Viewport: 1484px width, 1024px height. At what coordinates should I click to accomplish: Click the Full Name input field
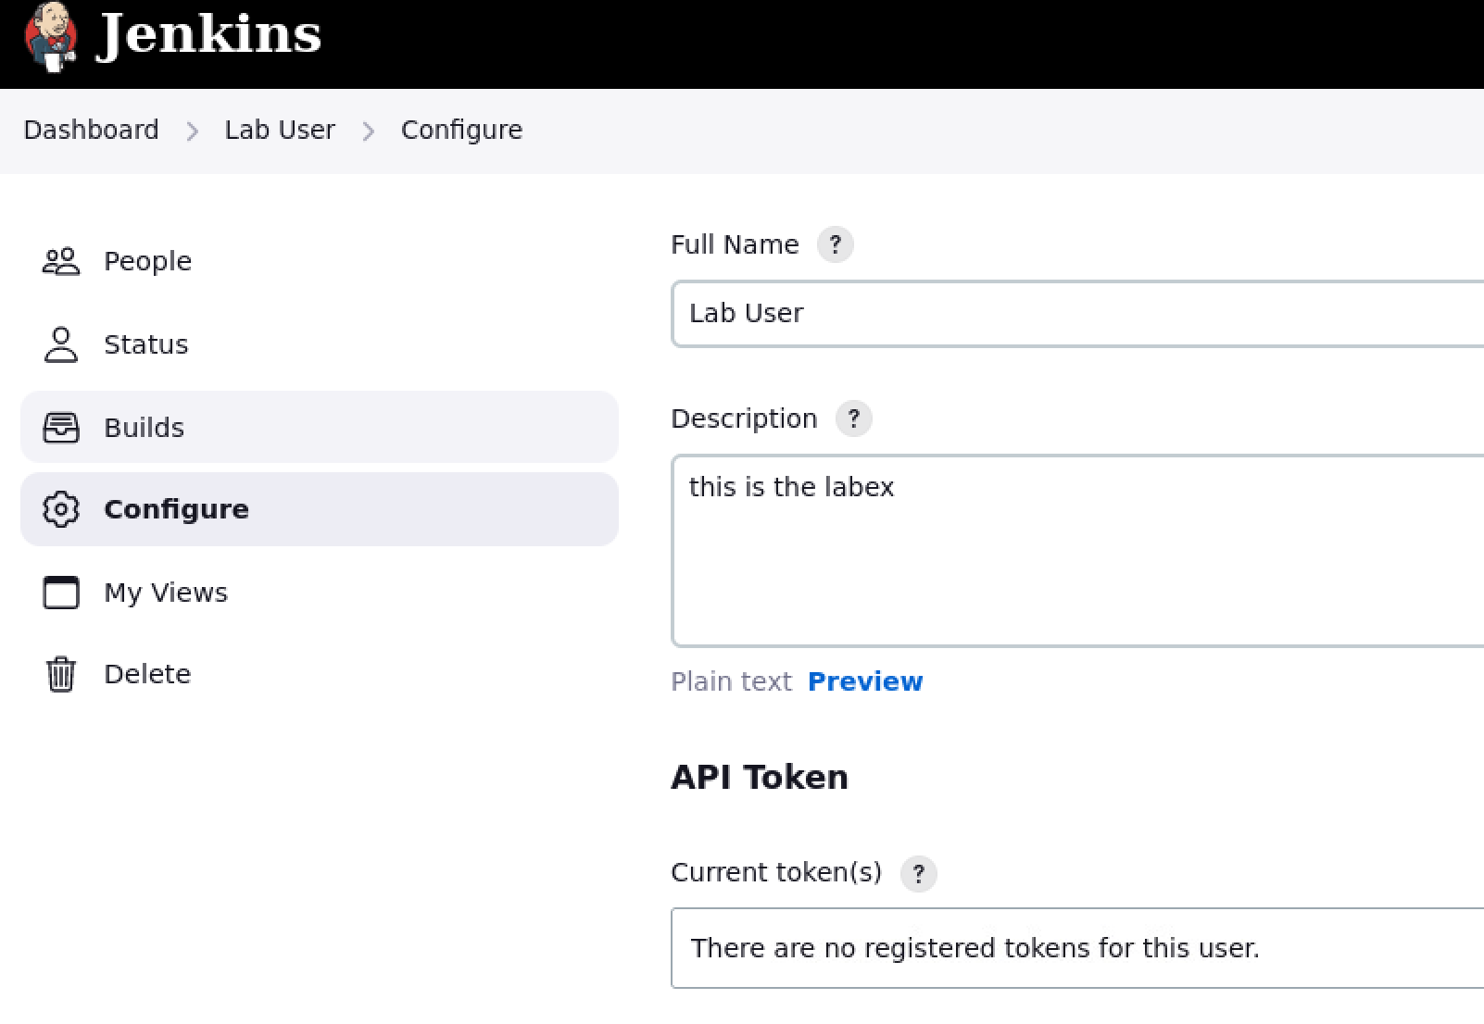[x=1077, y=314]
